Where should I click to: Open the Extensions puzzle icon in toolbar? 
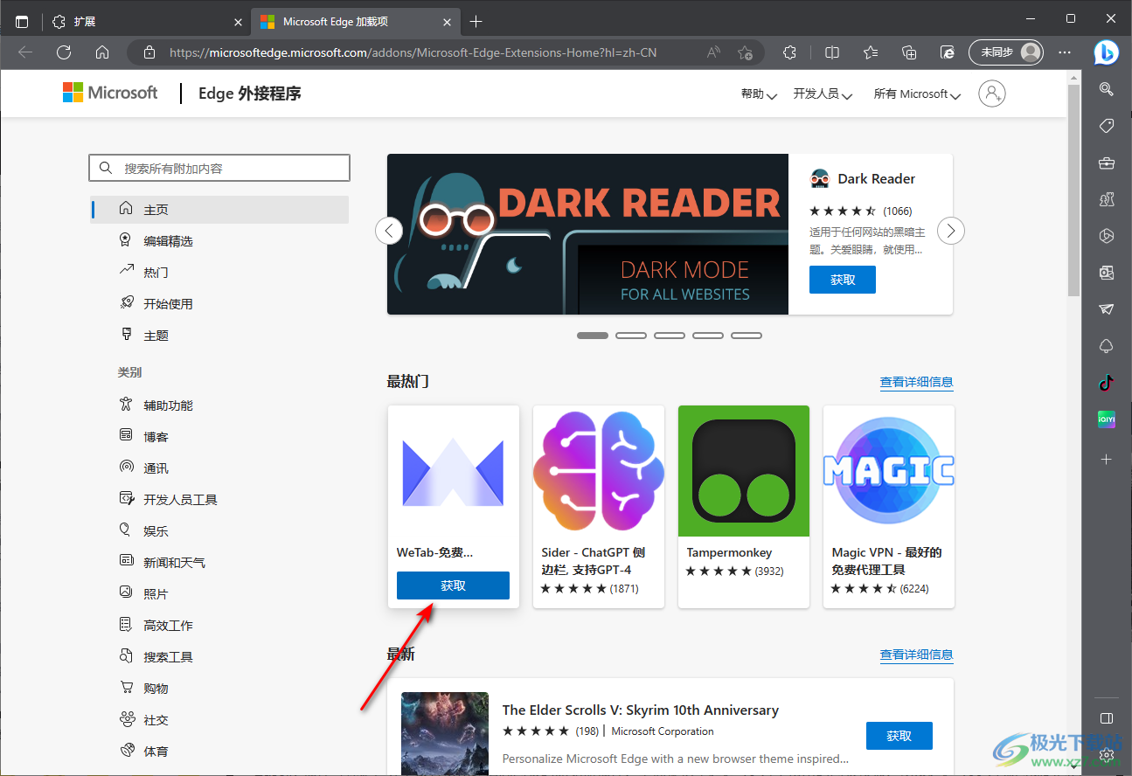pos(789,52)
